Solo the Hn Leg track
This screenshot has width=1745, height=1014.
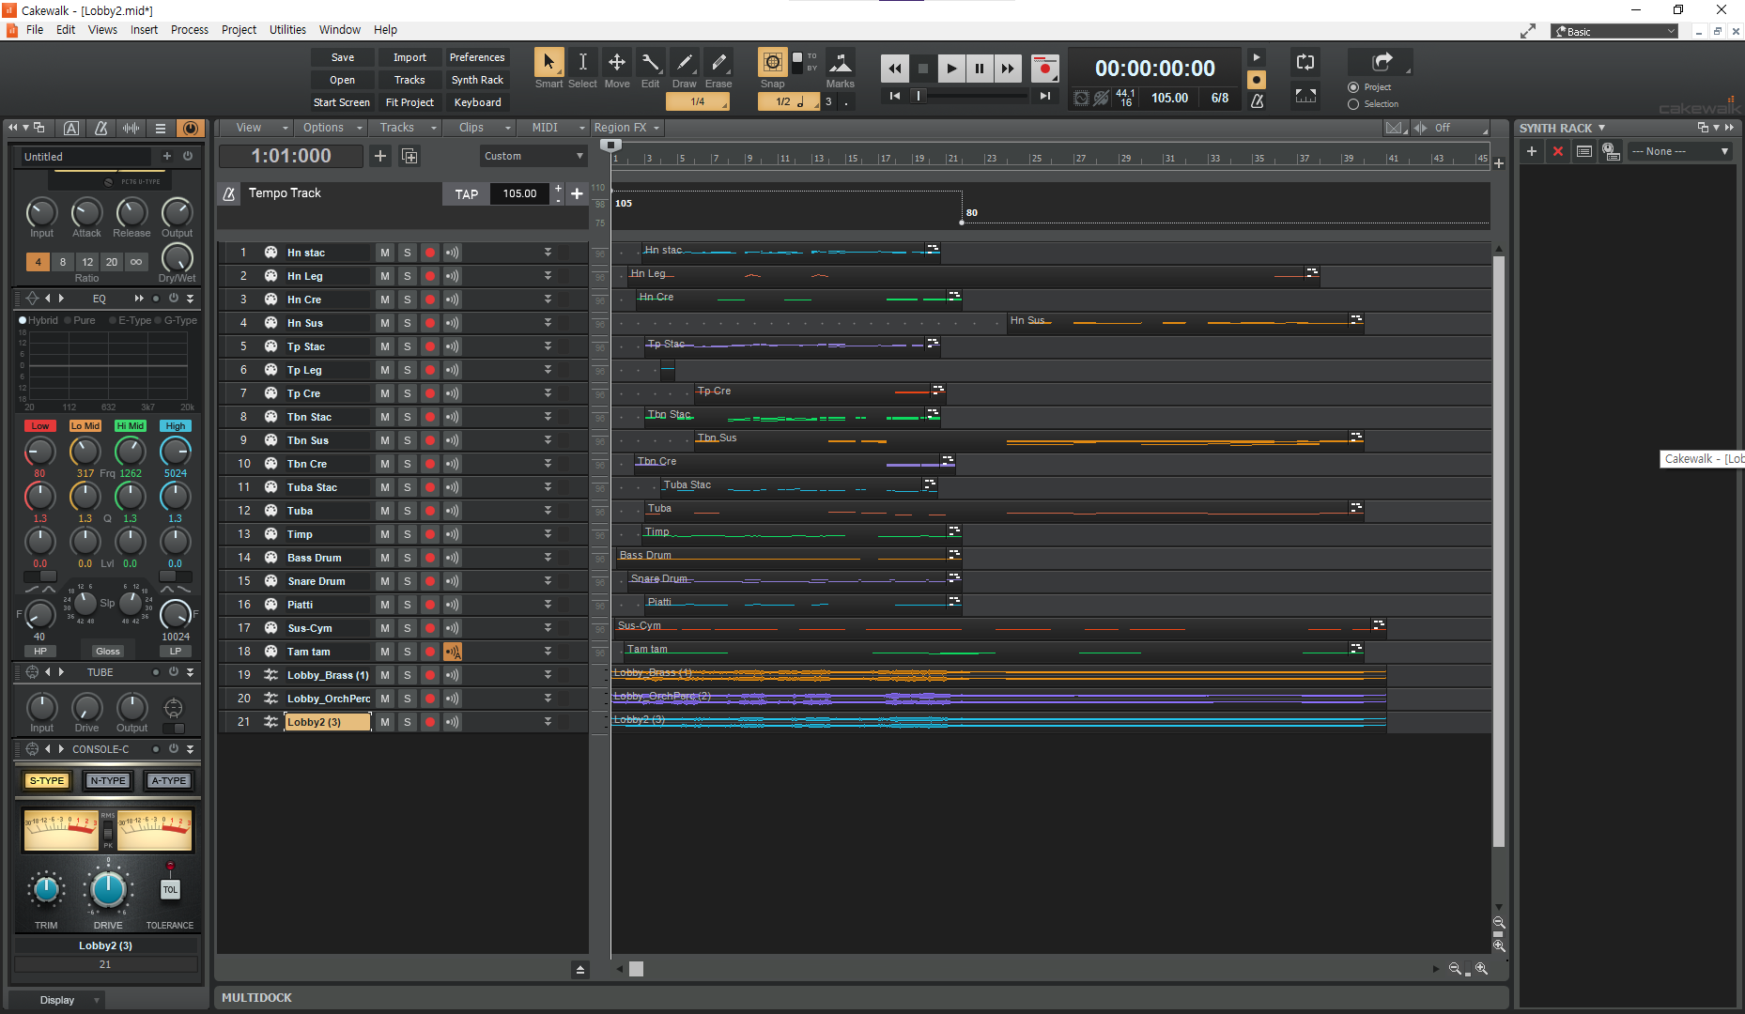407,276
